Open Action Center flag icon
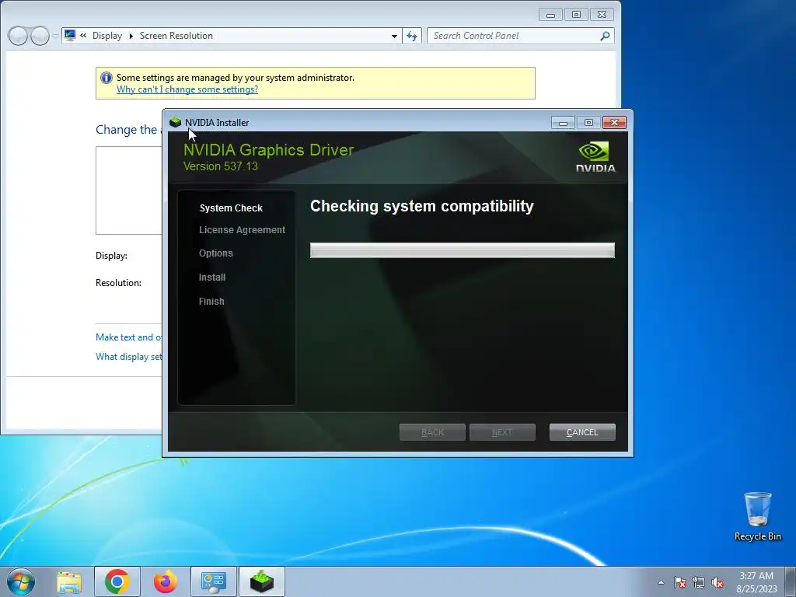 [x=680, y=582]
